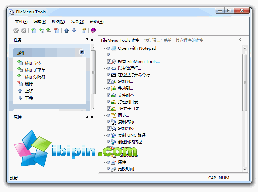
Task: Click the 下移 link
Action: click(x=29, y=98)
